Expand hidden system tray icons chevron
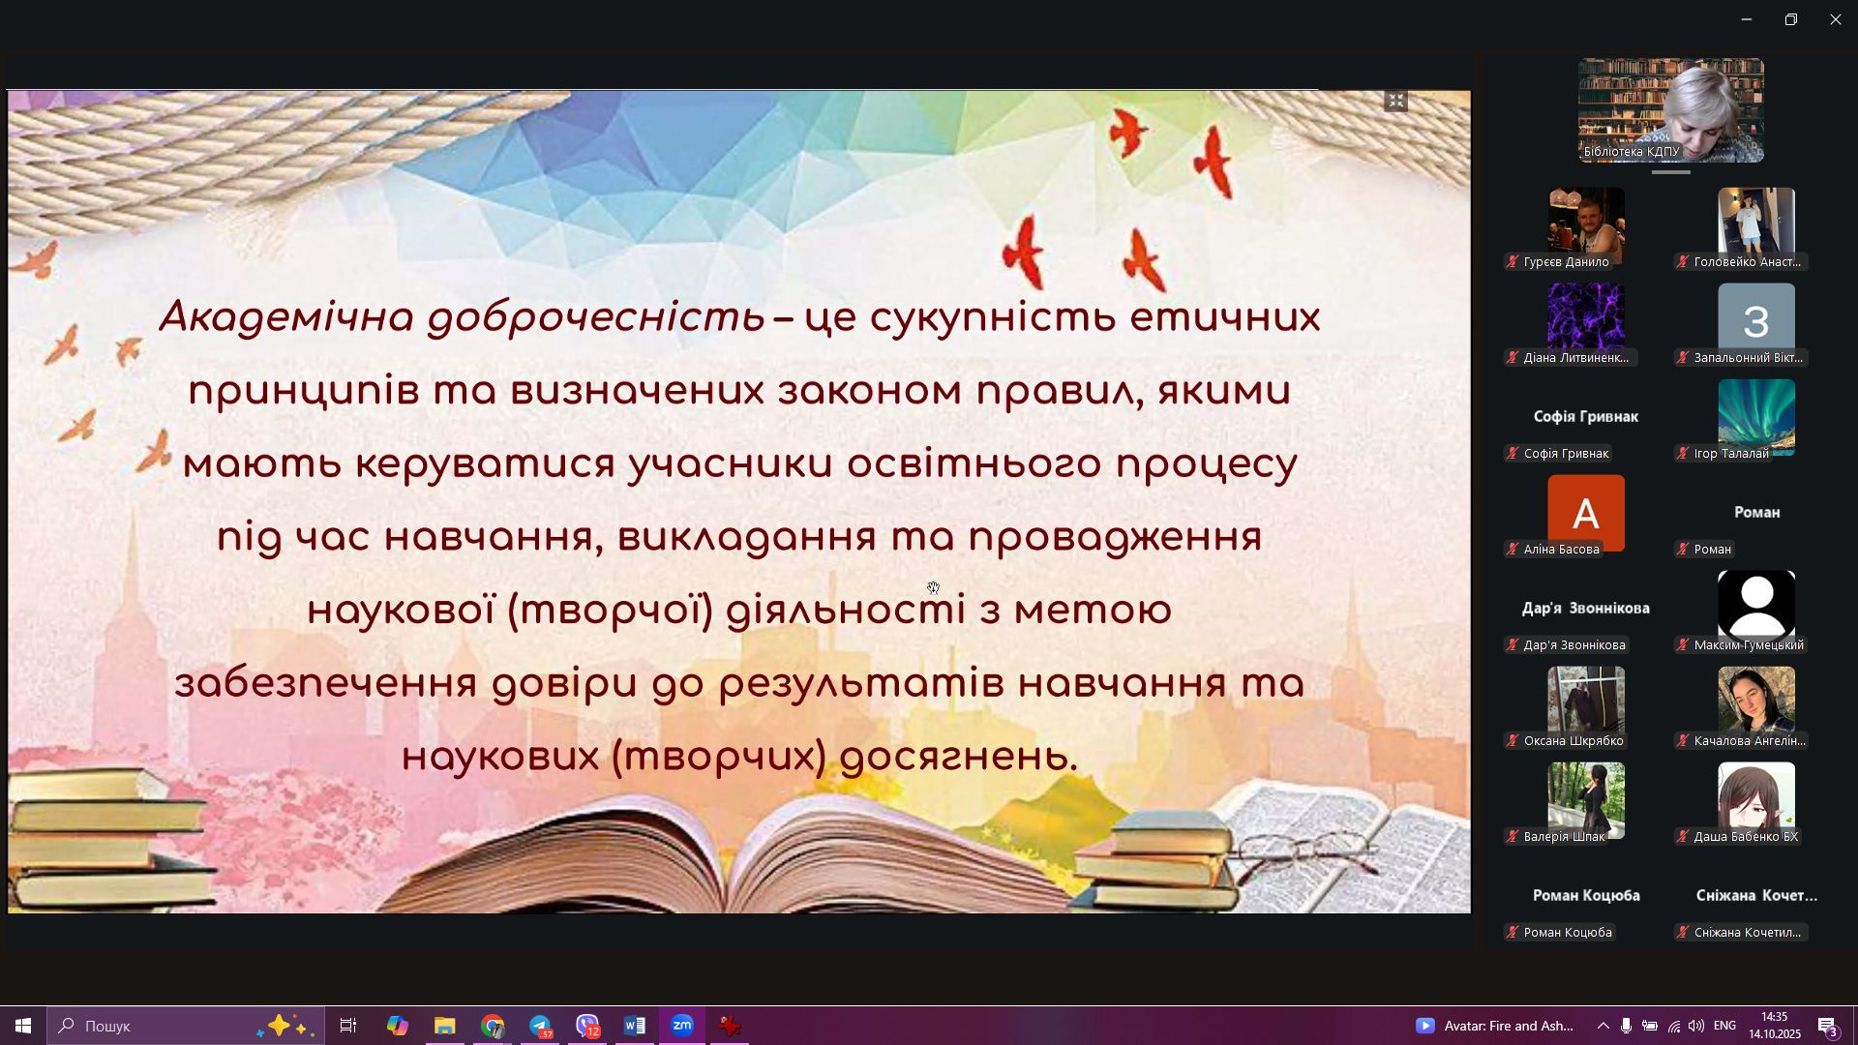This screenshot has height=1045, width=1858. click(1603, 1026)
